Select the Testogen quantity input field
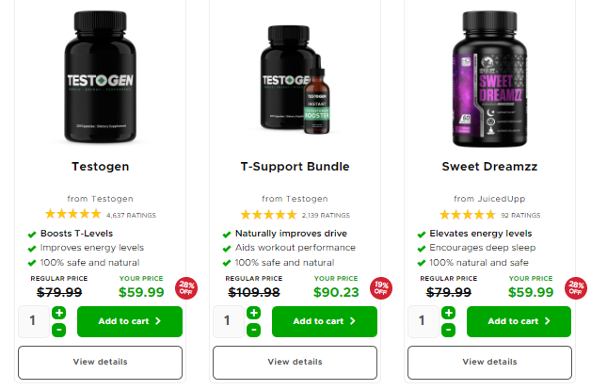Screen dimensions: 591x390 [x=34, y=321]
